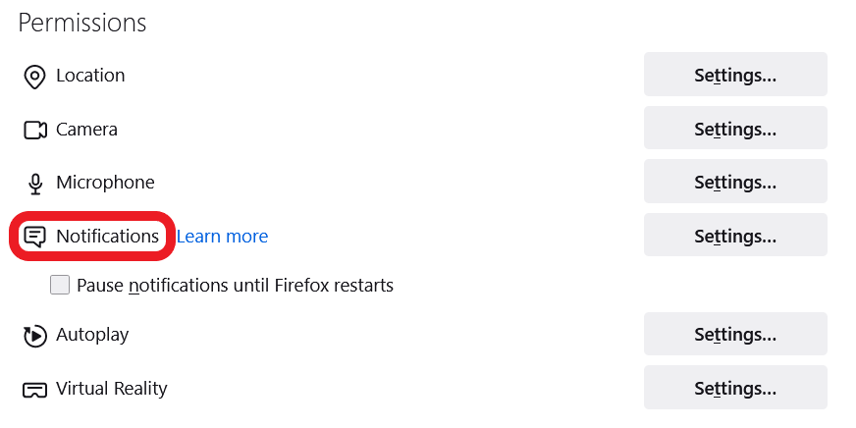Open Location permission Settings

click(x=735, y=75)
